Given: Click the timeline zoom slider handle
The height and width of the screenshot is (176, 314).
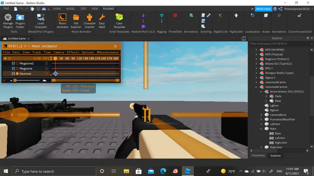Looking at the screenshot, I should click(15, 80).
